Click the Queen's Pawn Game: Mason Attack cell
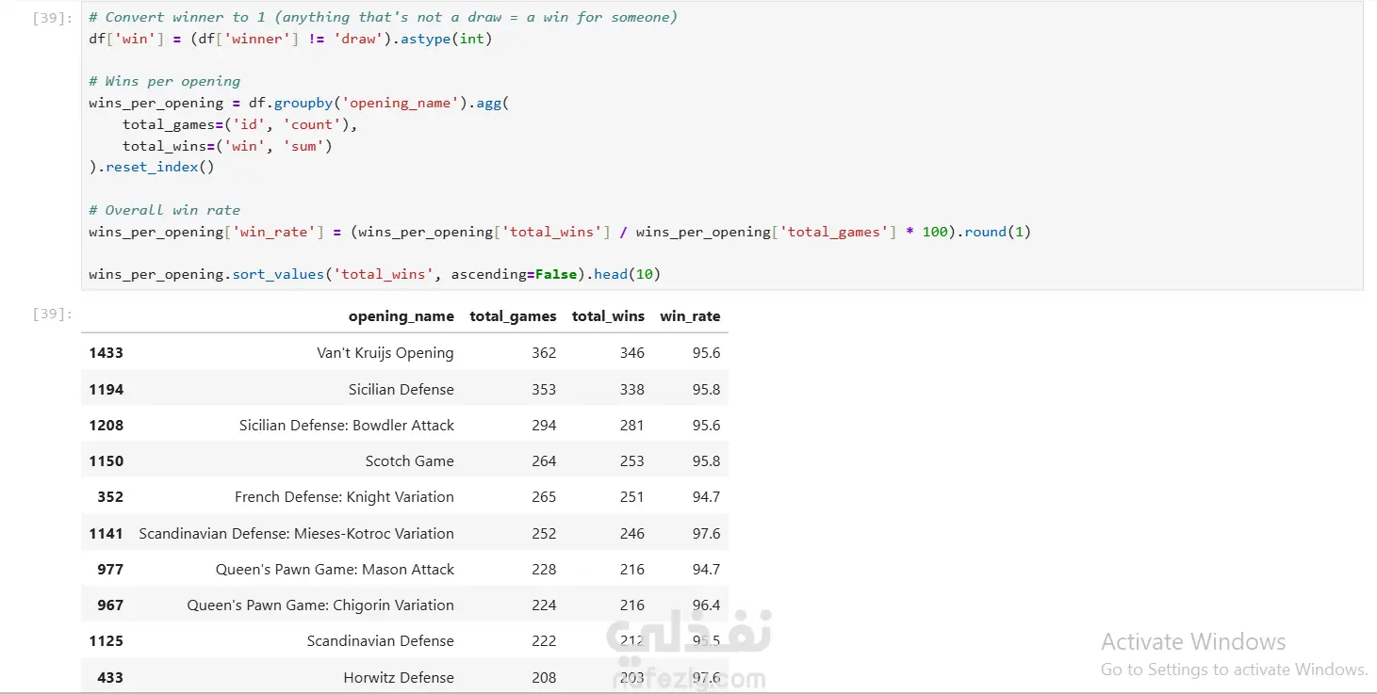 click(x=335, y=570)
